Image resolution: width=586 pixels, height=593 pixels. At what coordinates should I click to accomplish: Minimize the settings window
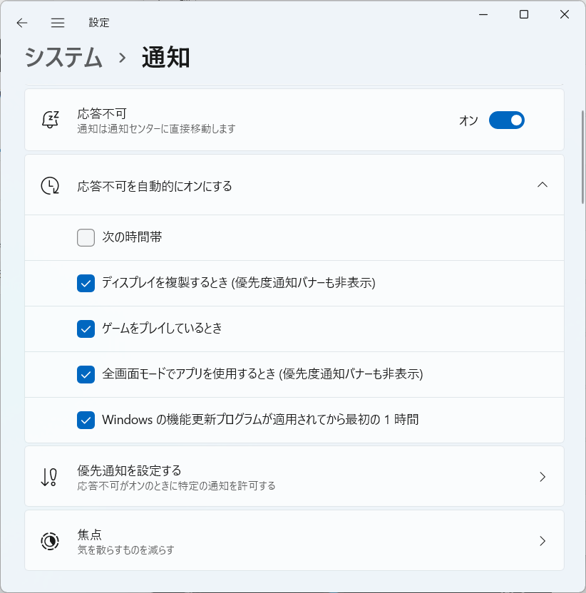tap(483, 15)
